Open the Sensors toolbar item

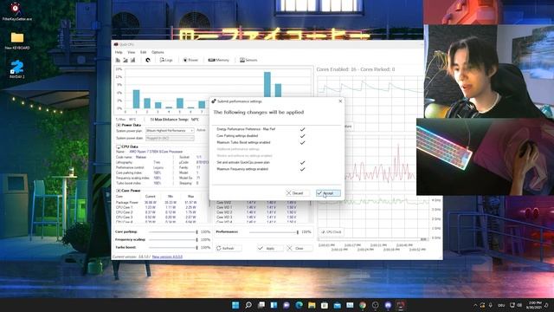[x=248, y=60]
